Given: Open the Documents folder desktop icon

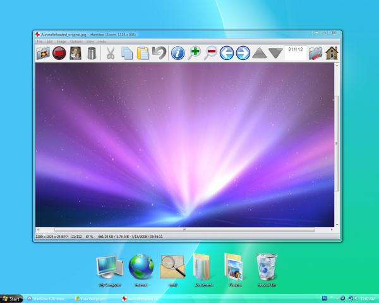Looking at the screenshot, I should point(203,270).
